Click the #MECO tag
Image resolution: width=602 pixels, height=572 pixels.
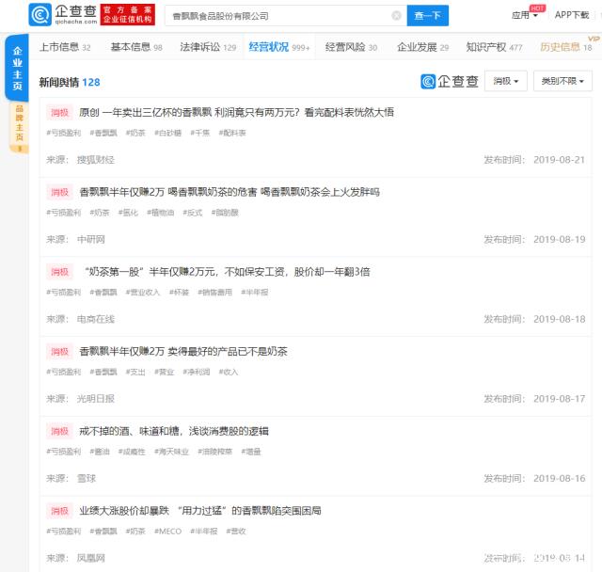coord(167,532)
